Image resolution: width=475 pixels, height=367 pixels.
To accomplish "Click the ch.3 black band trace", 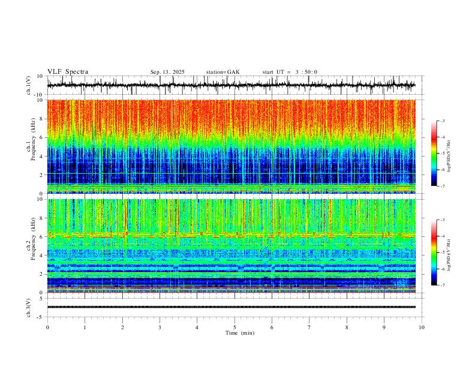I will [x=232, y=307].
